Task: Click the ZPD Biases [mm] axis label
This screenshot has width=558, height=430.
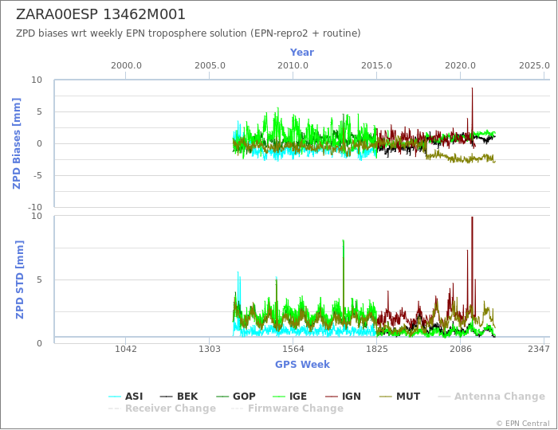Action: (x=17, y=143)
